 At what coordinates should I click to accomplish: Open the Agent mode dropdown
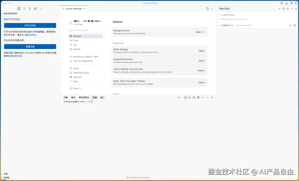click(227, 25)
